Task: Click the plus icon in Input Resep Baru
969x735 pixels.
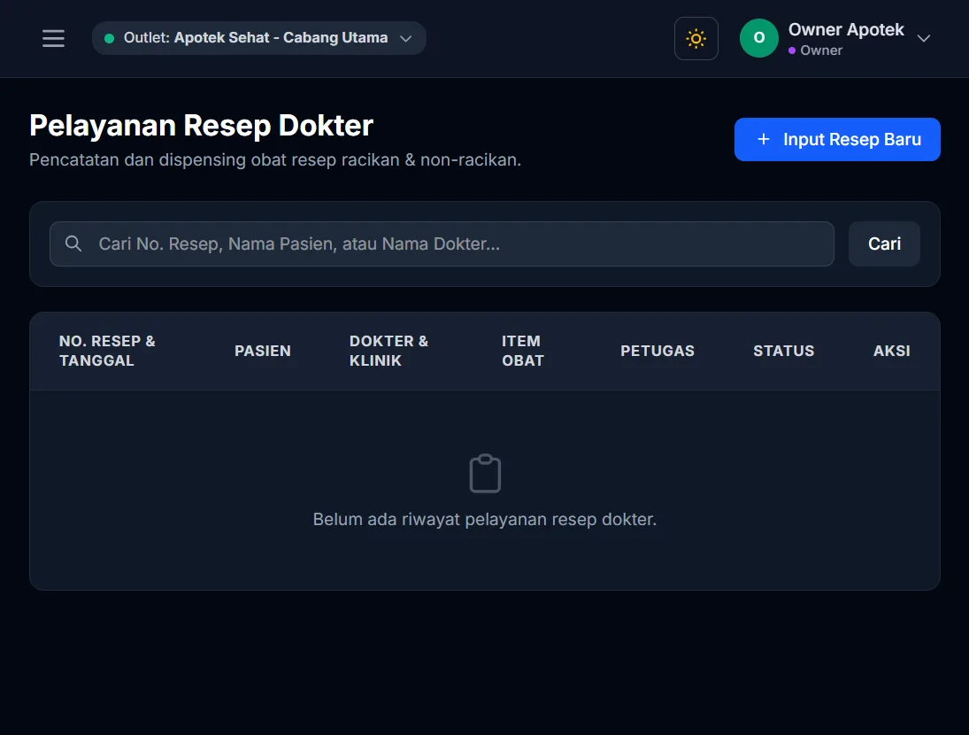Action: [764, 139]
